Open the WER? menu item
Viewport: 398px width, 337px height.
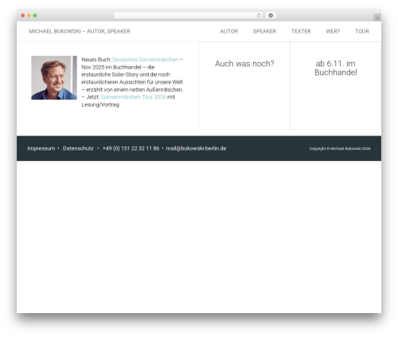point(333,31)
